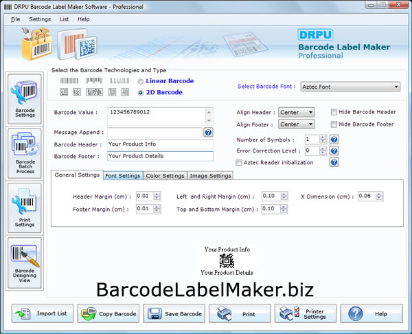Image resolution: width=412 pixels, height=334 pixels.
Task: Toggle Aztec Reader initialization checkbox
Action: (238, 163)
